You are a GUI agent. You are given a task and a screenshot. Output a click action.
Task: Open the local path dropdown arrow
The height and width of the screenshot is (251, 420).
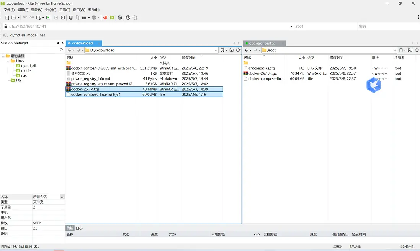(x=216, y=50)
